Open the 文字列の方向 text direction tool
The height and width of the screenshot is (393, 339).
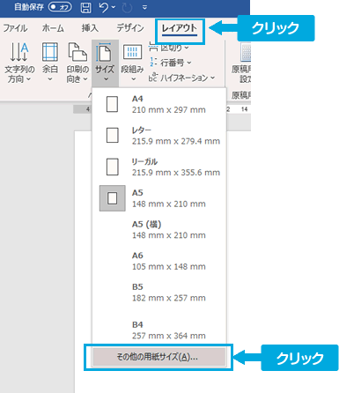(19, 63)
